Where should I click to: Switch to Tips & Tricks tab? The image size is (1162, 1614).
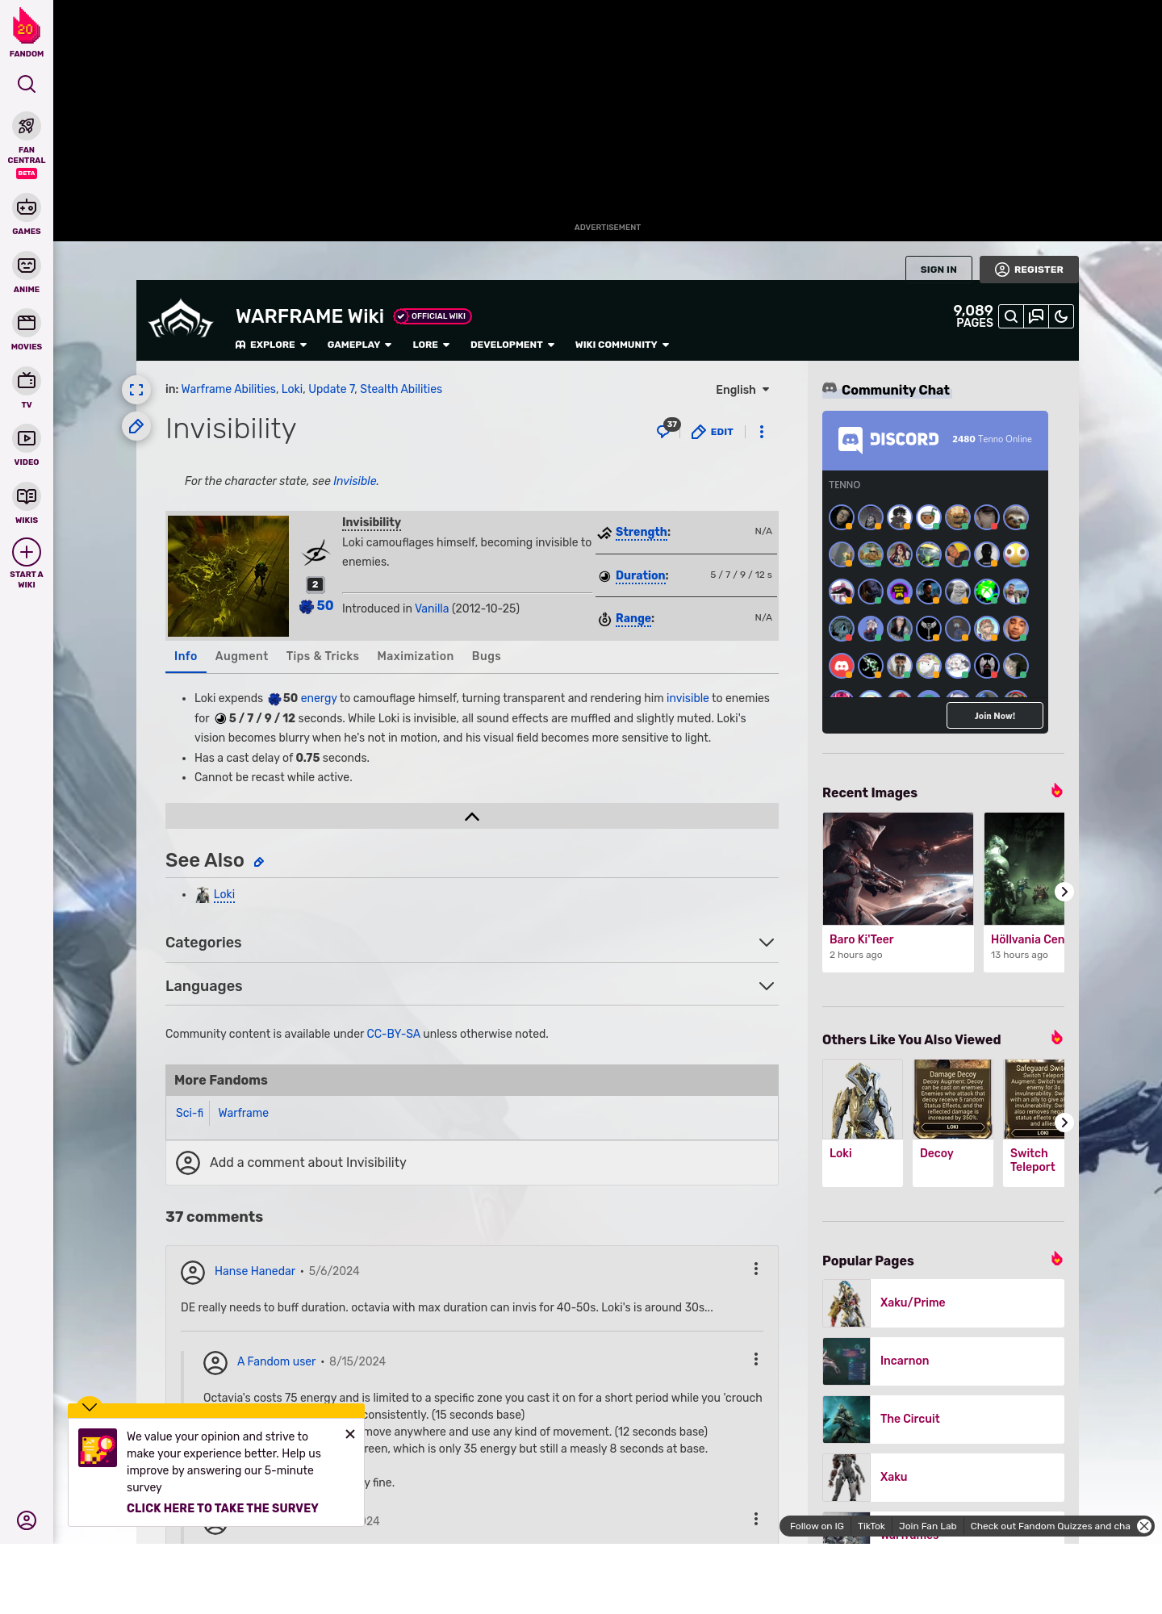[323, 656]
